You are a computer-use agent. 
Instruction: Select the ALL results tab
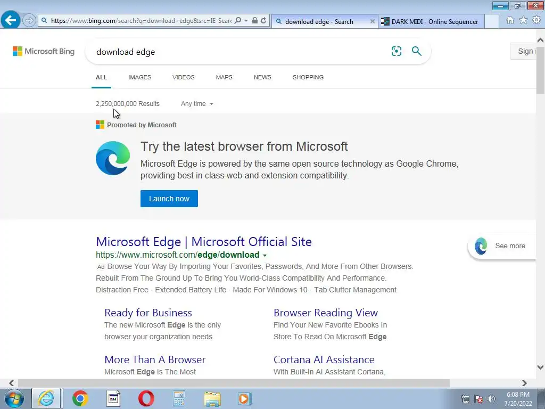point(101,77)
